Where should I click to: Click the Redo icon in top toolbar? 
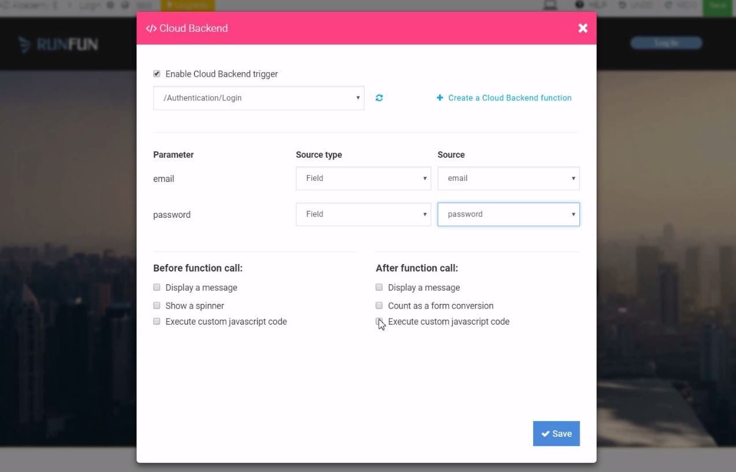[x=668, y=5]
